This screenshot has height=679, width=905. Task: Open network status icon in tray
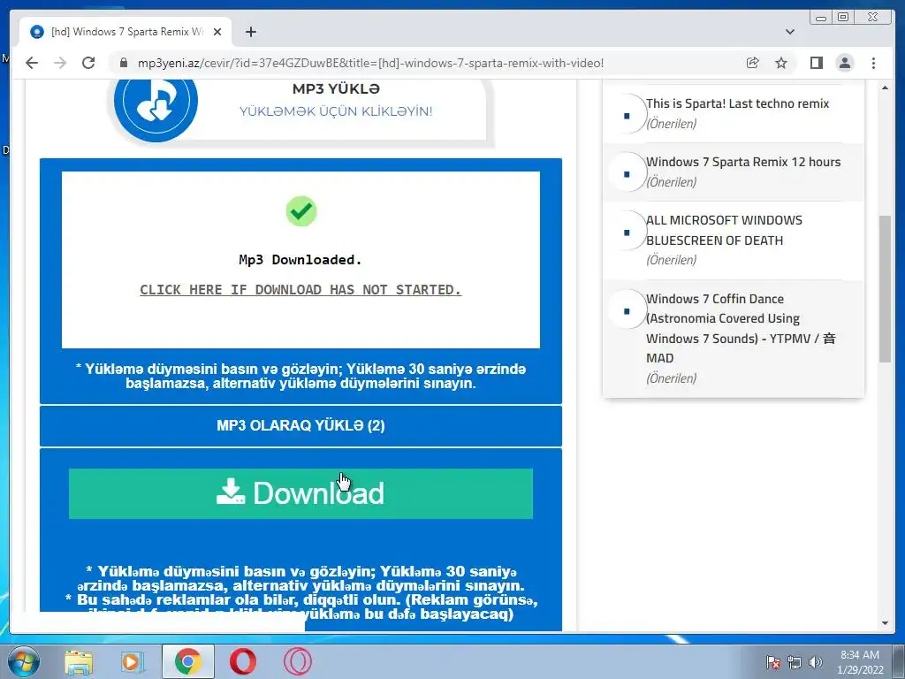pos(795,662)
